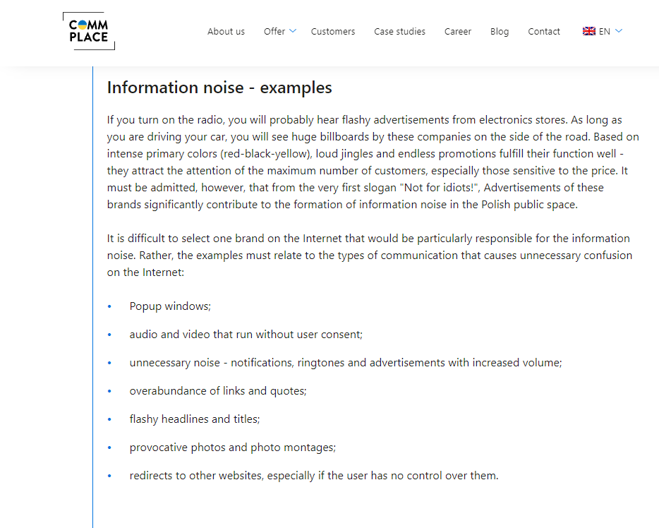Click the 'redirects to other websites' list item
This screenshot has height=528, width=659.
tap(314, 476)
